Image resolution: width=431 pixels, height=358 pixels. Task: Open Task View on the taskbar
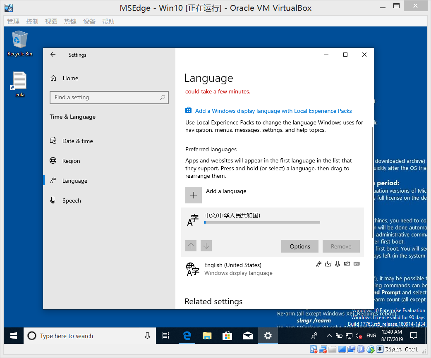(x=166, y=336)
